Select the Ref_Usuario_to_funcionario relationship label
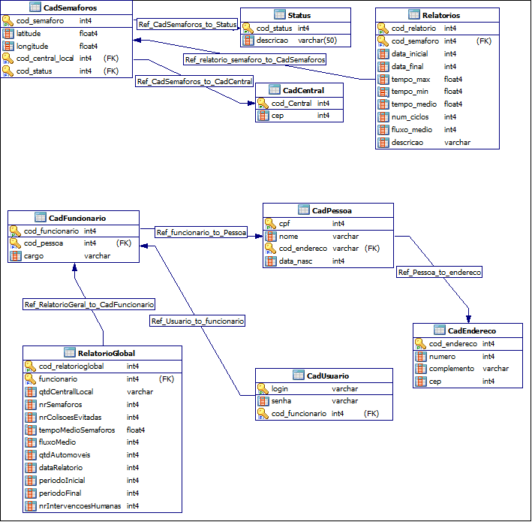Screen dimensions: 532x522 197,321
